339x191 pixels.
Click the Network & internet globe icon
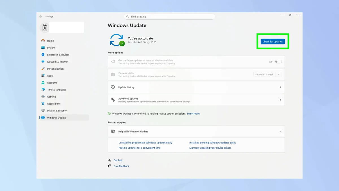coord(43,61)
